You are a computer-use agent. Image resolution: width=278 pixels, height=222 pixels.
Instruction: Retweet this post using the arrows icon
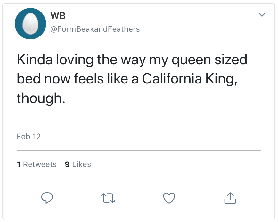pyautogui.click(x=108, y=198)
